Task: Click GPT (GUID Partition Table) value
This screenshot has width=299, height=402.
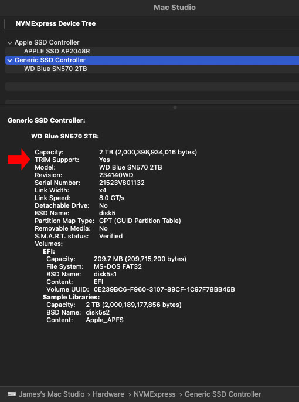Action: [140, 221]
